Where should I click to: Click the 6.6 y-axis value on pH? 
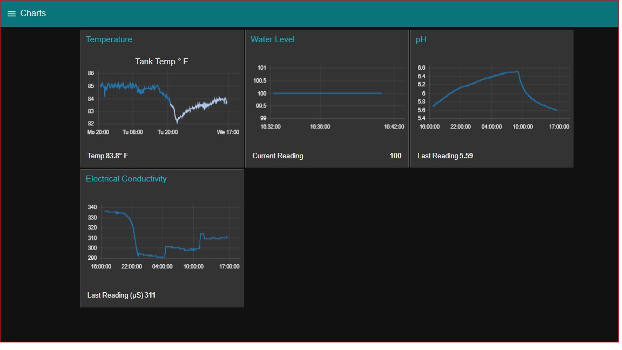click(421, 68)
